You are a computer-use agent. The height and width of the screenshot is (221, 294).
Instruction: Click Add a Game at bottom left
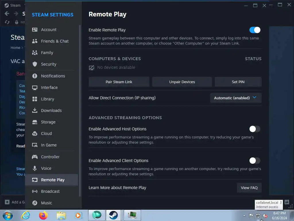(x=16, y=202)
